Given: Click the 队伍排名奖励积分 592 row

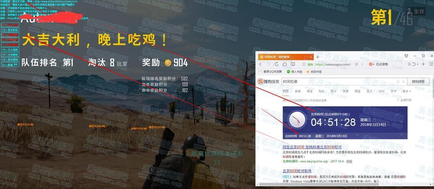Looking at the screenshot, I should tap(165, 78).
